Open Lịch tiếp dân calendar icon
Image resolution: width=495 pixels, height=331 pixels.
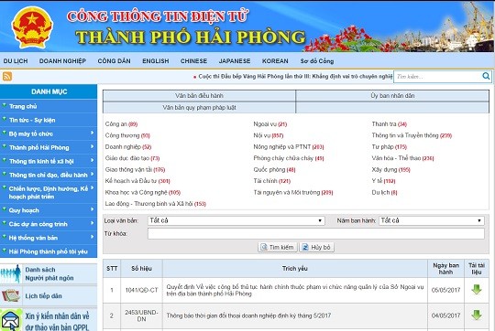click(x=11, y=295)
